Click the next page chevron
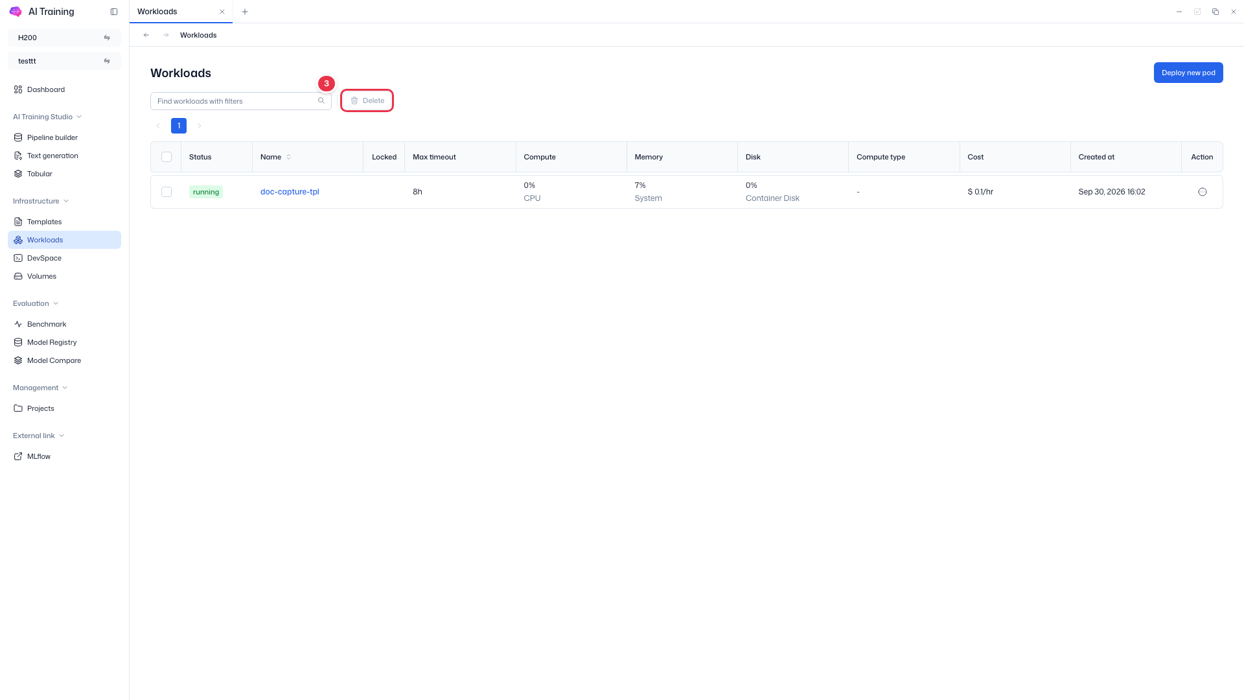Screen dimensions: 1244x700 (x=200, y=126)
